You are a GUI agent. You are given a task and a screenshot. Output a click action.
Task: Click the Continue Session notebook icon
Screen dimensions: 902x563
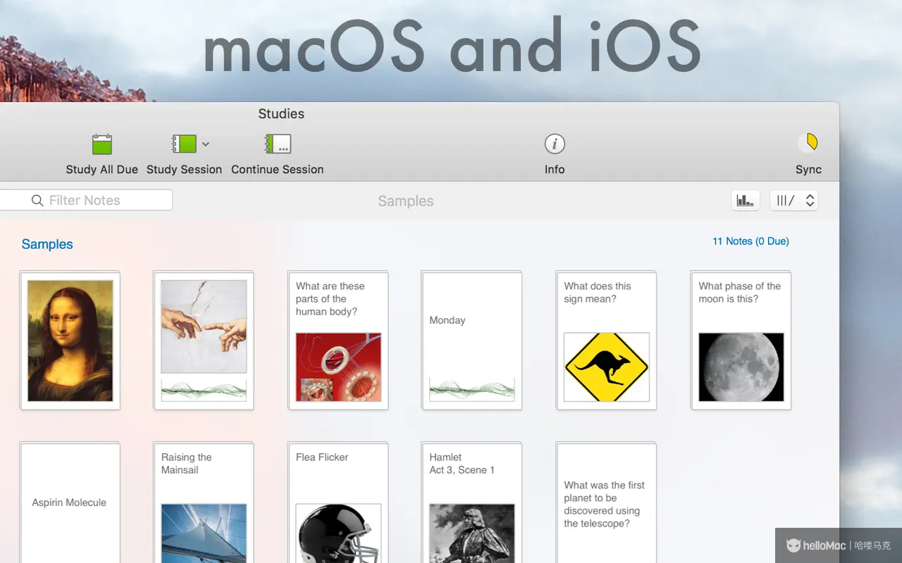coord(278,144)
